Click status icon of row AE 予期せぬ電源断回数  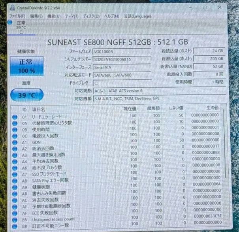[15, 207]
